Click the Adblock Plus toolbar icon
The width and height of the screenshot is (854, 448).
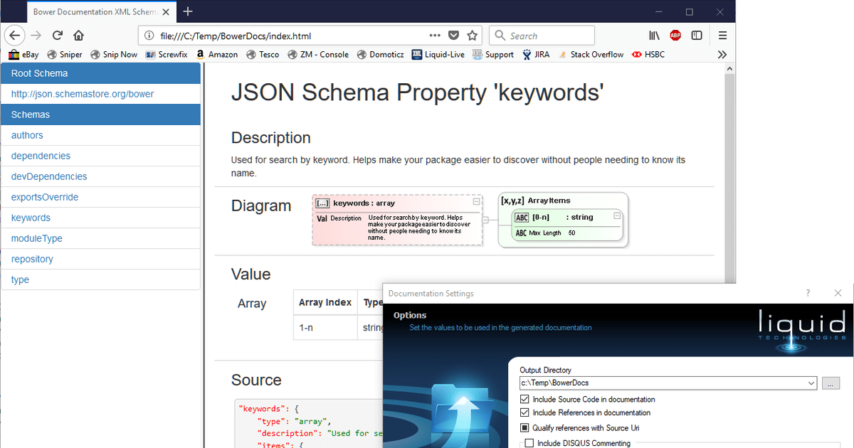click(675, 35)
